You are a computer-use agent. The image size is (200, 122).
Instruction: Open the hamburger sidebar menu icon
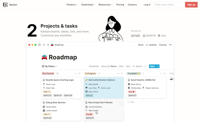point(40,45)
